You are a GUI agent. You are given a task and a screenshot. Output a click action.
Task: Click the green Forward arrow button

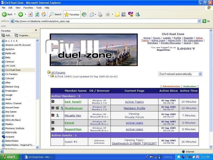click(x=21, y=14)
